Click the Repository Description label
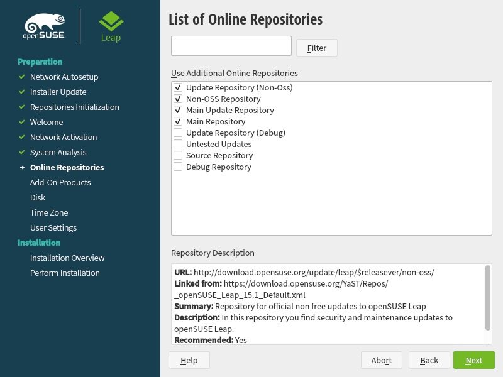Viewport: 503px width, 377px height. [x=213, y=253]
